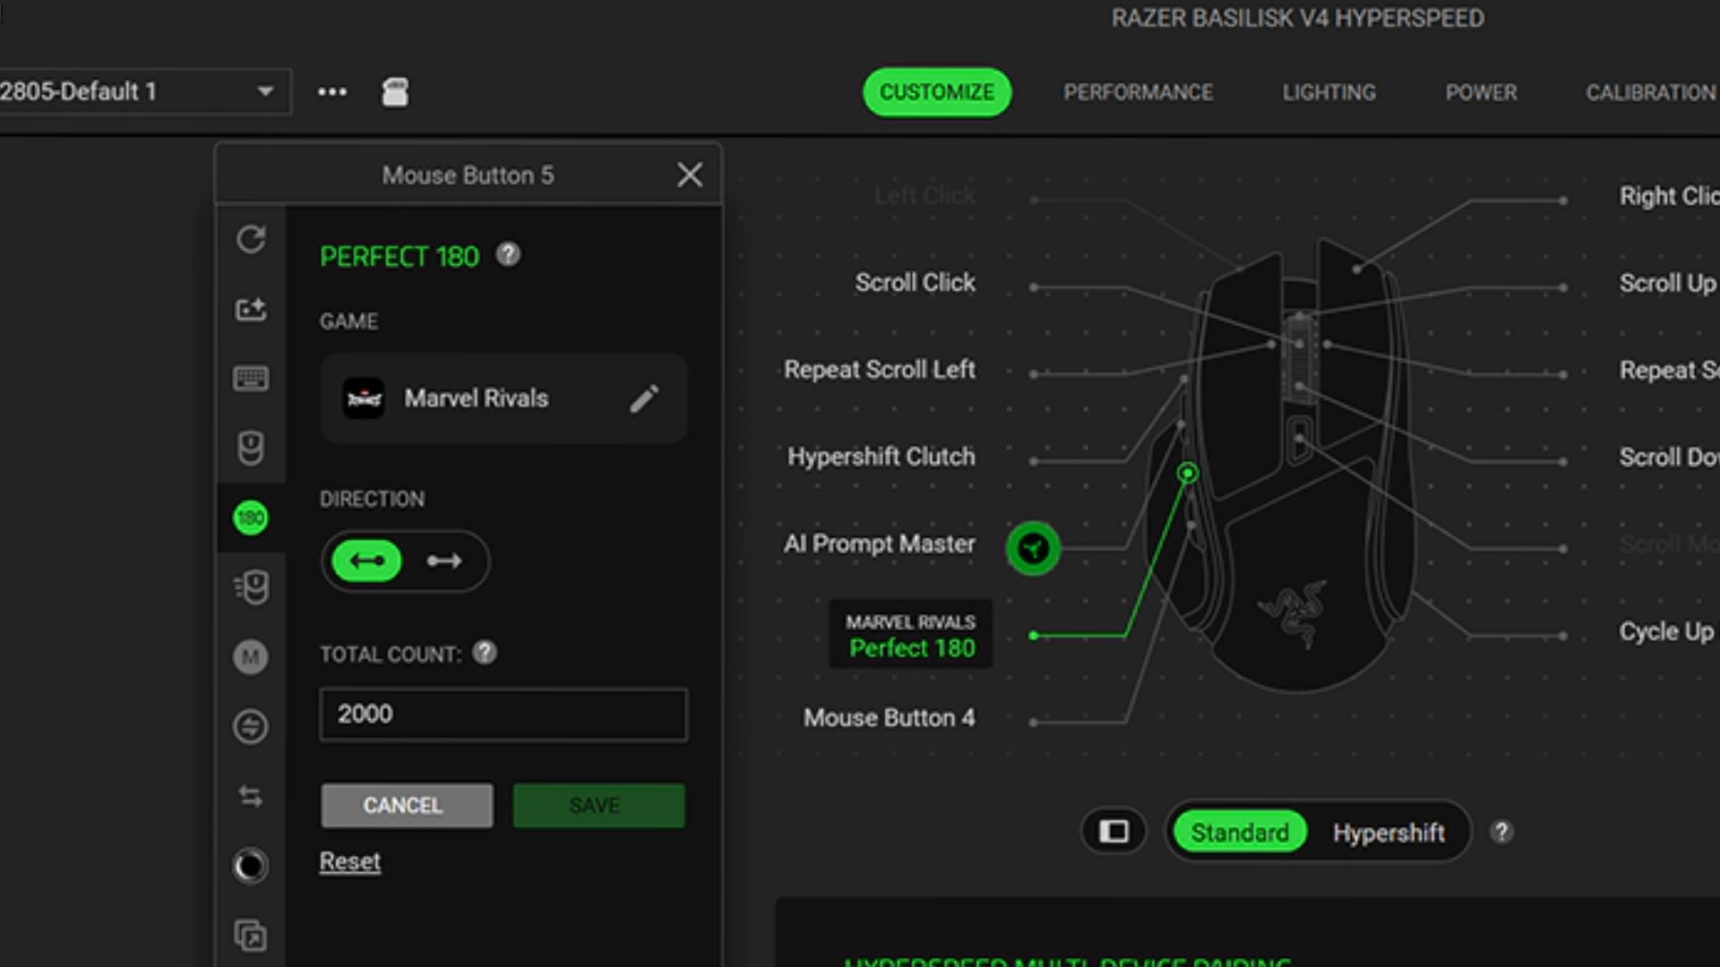This screenshot has height=967, width=1720.
Task: Click the help icon next to Hypershift
Action: (1501, 832)
